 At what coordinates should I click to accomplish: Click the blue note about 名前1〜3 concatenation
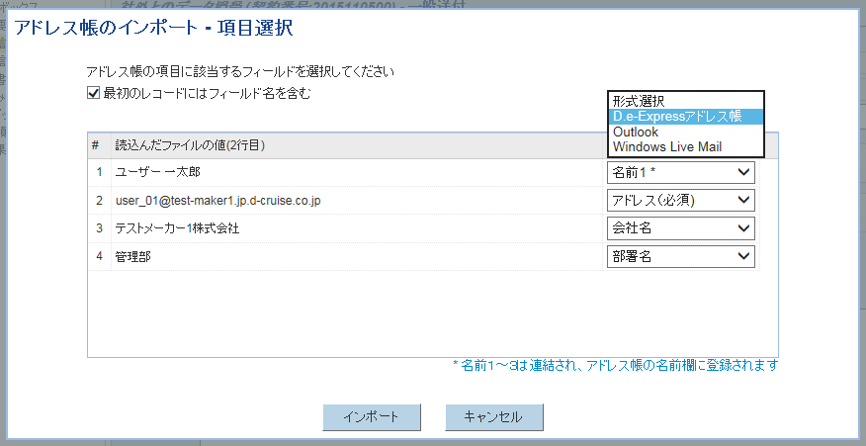click(615, 366)
